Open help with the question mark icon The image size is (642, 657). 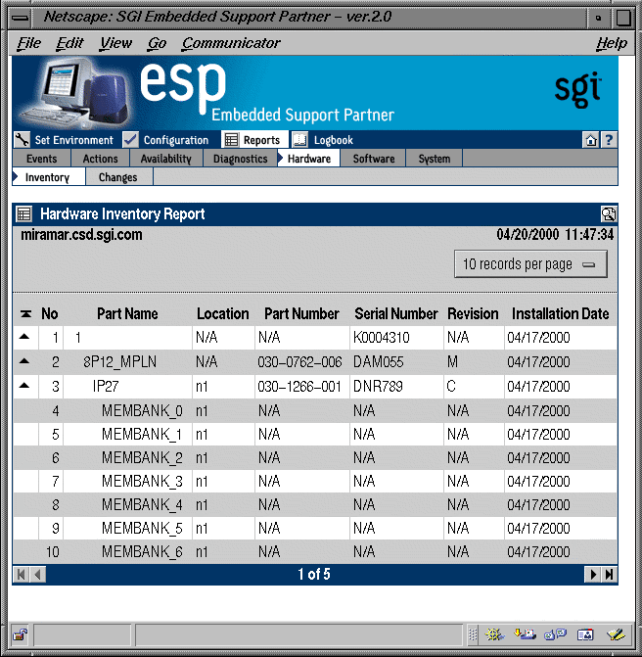(609, 140)
